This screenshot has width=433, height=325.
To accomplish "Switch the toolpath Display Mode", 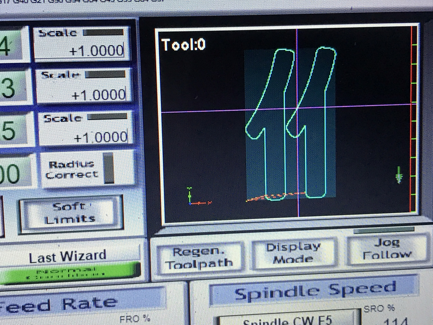I will [x=294, y=253].
